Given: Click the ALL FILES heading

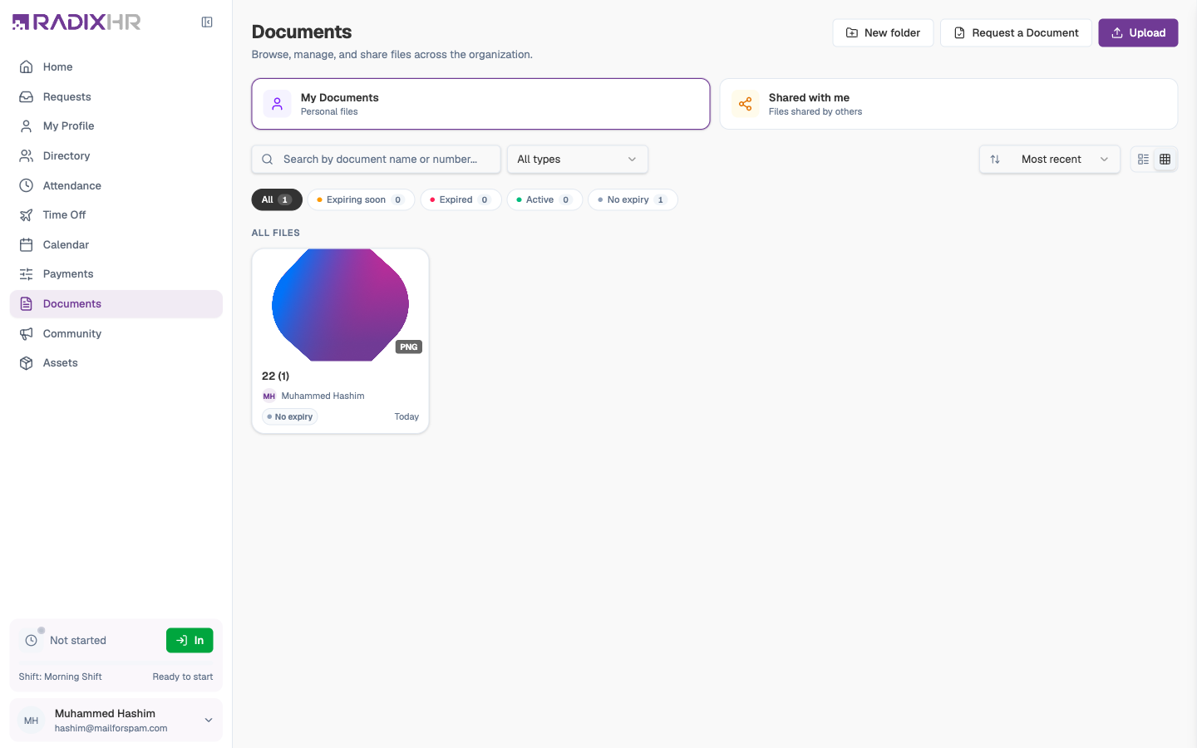Looking at the screenshot, I should click(276, 233).
